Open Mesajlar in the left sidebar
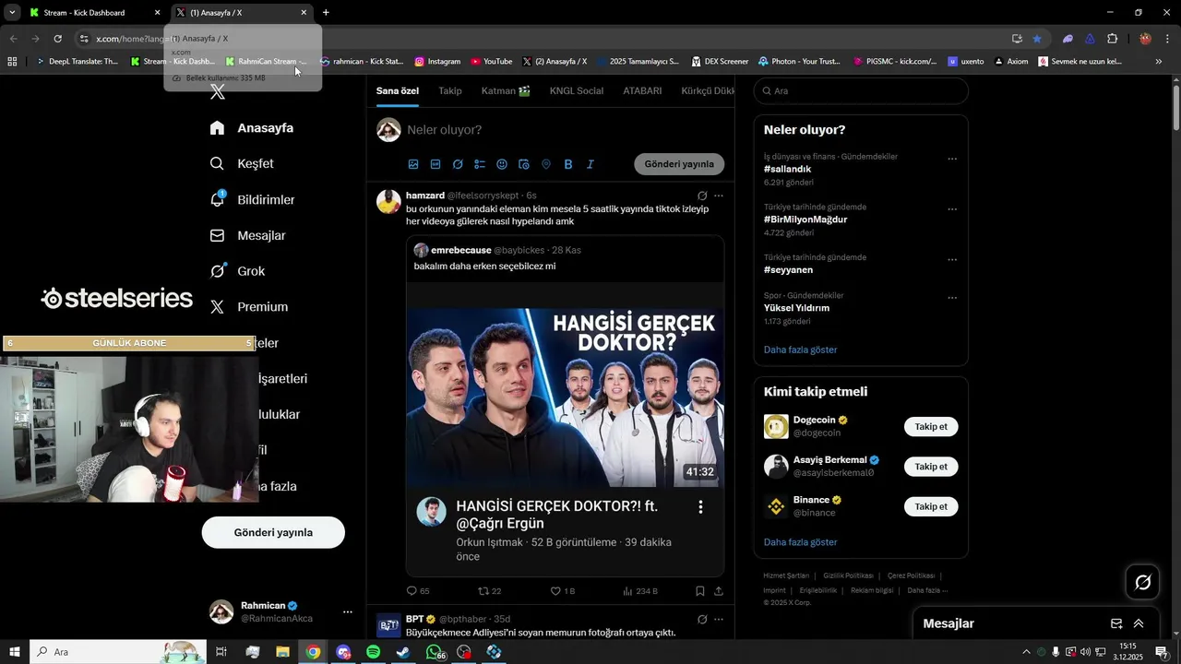Image resolution: width=1181 pixels, height=664 pixels. [247, 235]
